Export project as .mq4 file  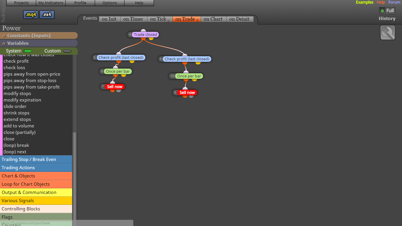[31, 15]
